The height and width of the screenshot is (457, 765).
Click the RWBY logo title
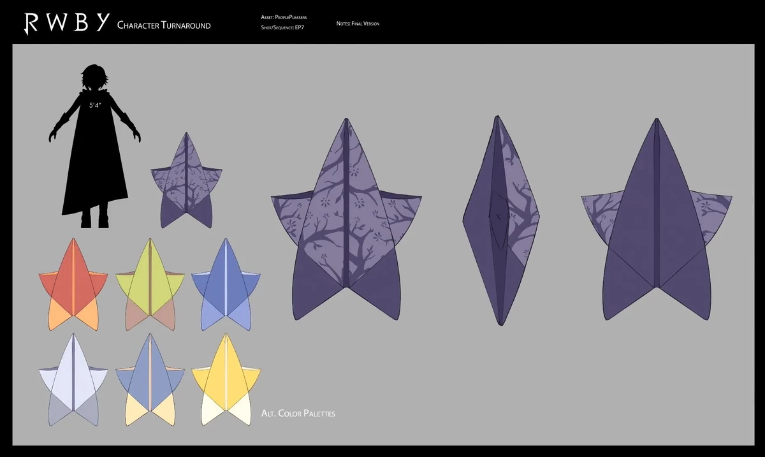(66, 22)
